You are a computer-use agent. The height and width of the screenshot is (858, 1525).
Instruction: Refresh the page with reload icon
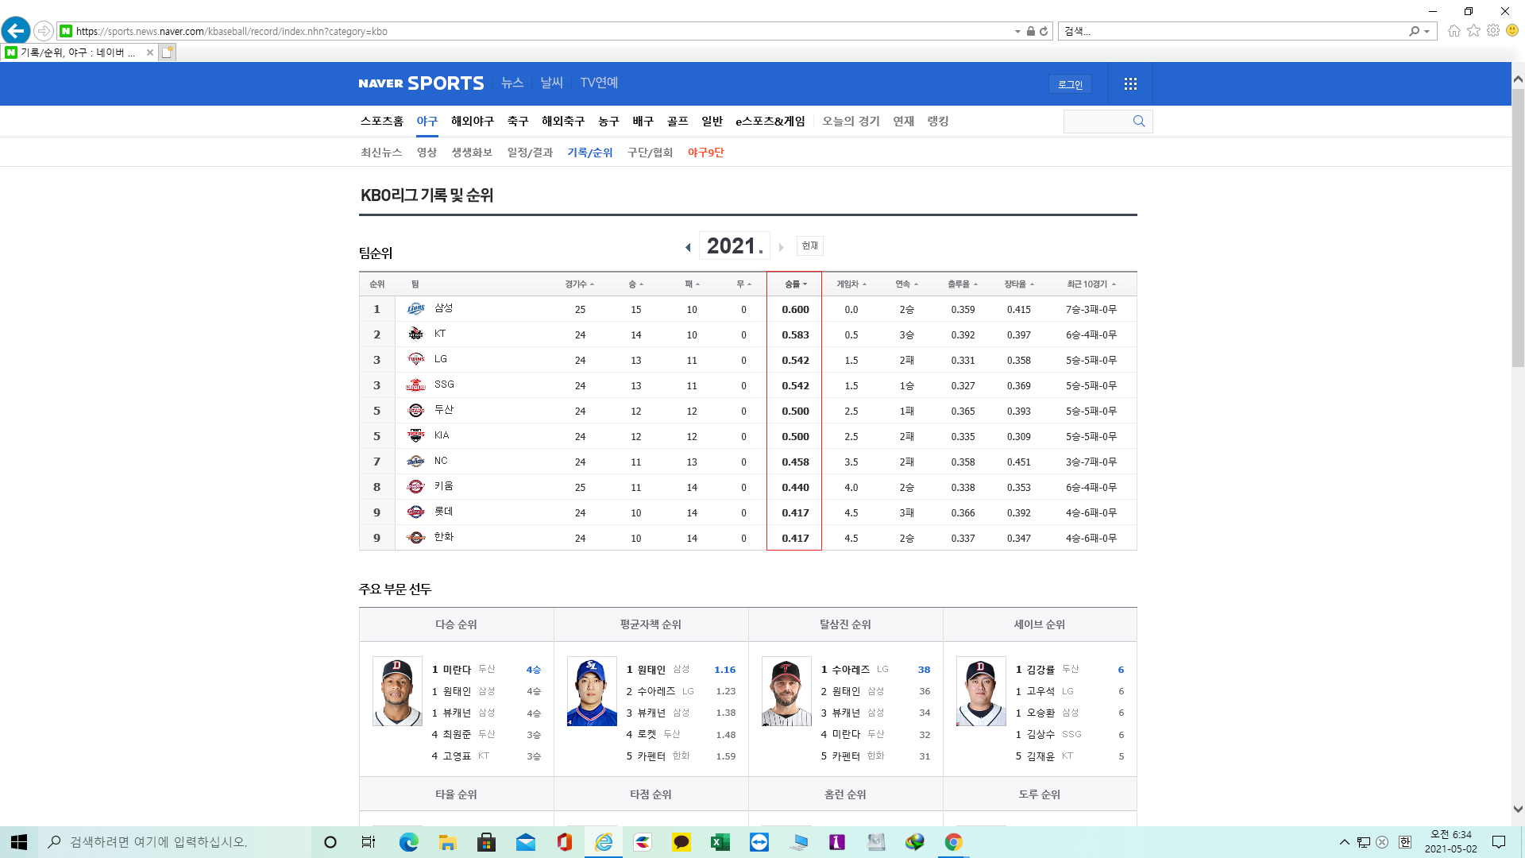point(1044,32)
